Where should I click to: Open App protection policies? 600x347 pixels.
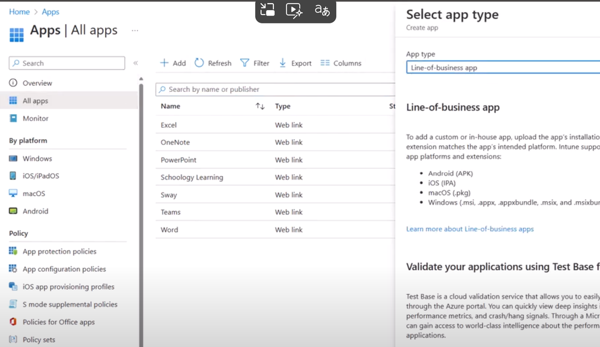pyautogui.click(x=59, y=252)
